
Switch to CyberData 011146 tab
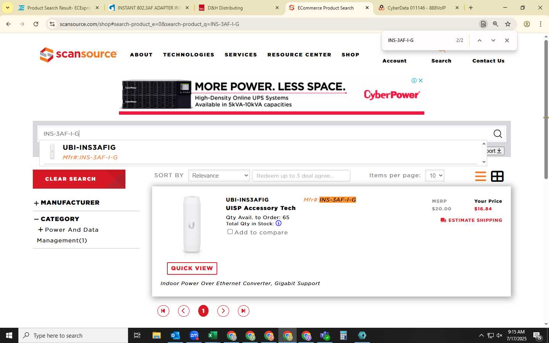(419, 8)
